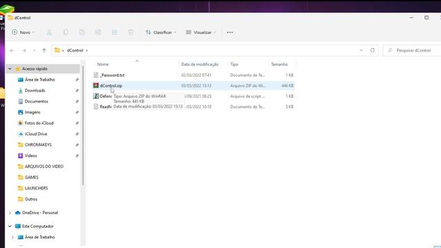Screen dimensions: 441x248
Task: Collapse the Acesso rápido section
Action: tap(10, 69)
